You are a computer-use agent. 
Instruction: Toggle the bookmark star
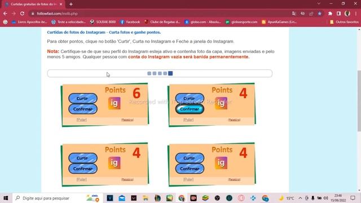320,14
